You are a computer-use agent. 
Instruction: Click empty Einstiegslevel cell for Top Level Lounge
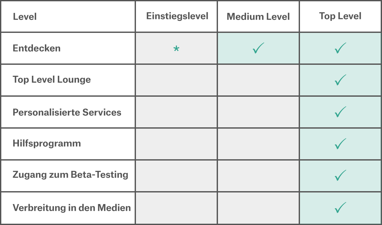pos(176,80)
